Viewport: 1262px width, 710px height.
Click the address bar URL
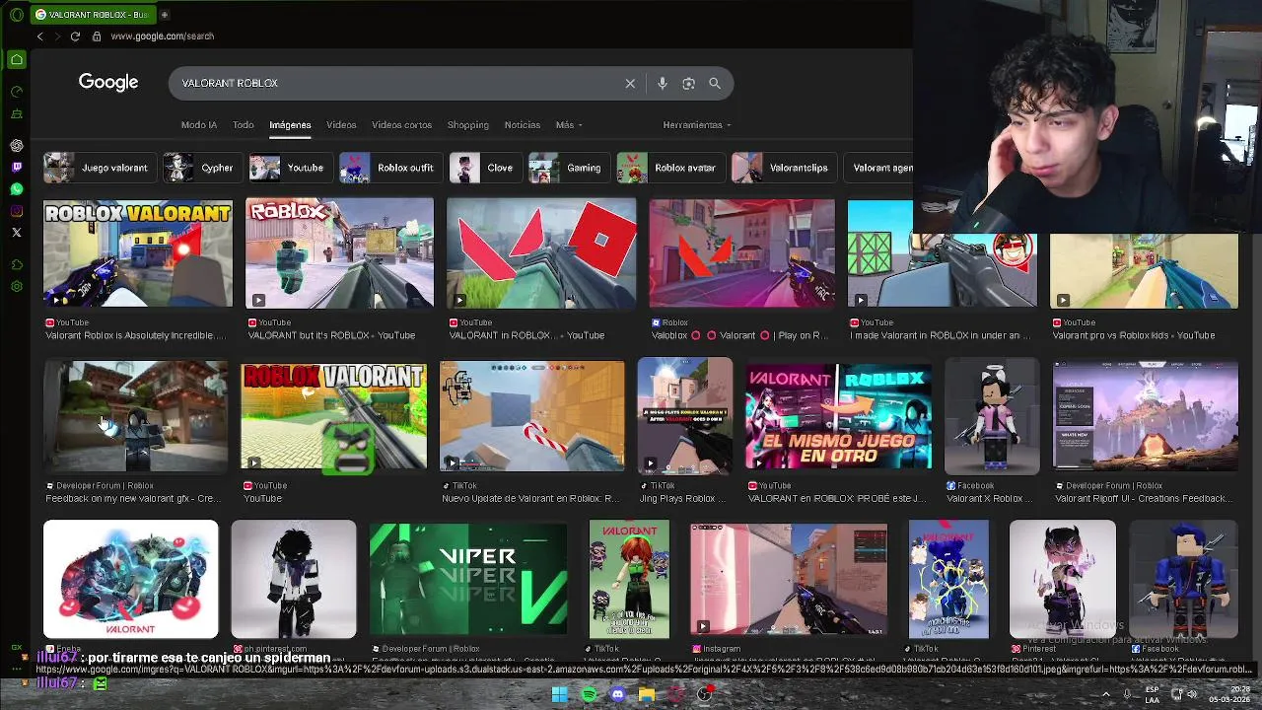tap(162, 36)
